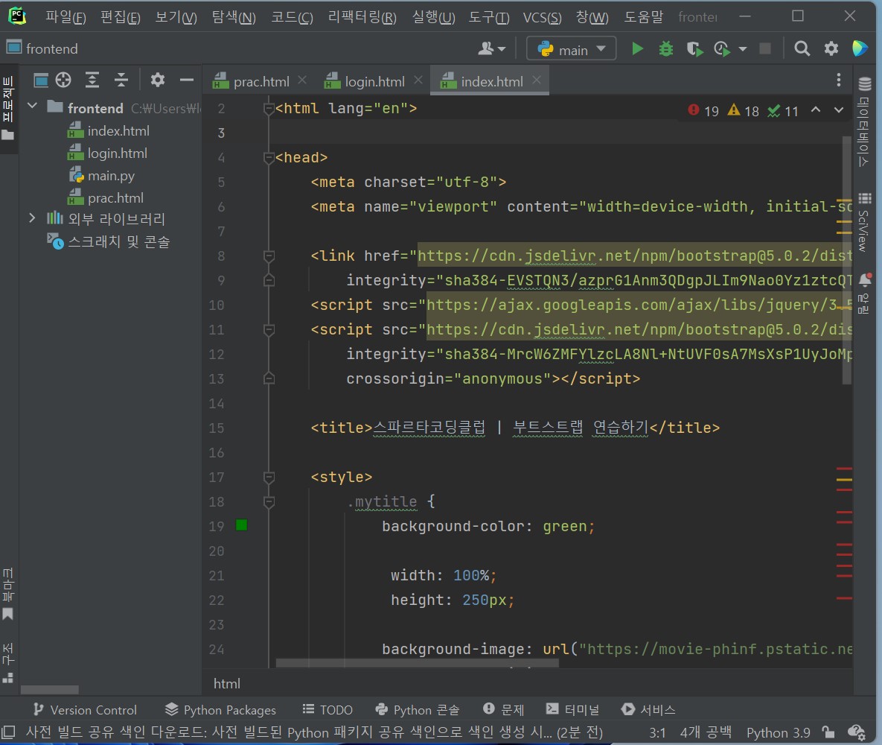Fold the style block on line 17
The height and width of the screenshot is (745, 882).
[x=269, y=478]
